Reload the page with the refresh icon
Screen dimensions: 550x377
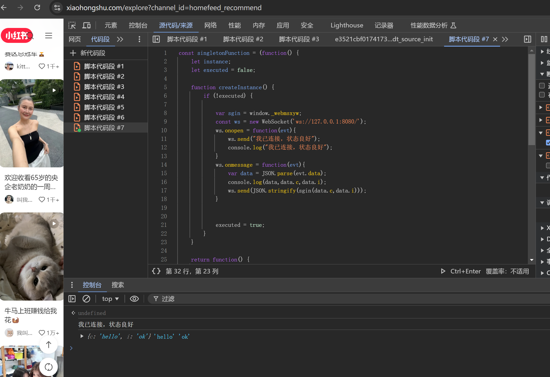tap(37, 8)
